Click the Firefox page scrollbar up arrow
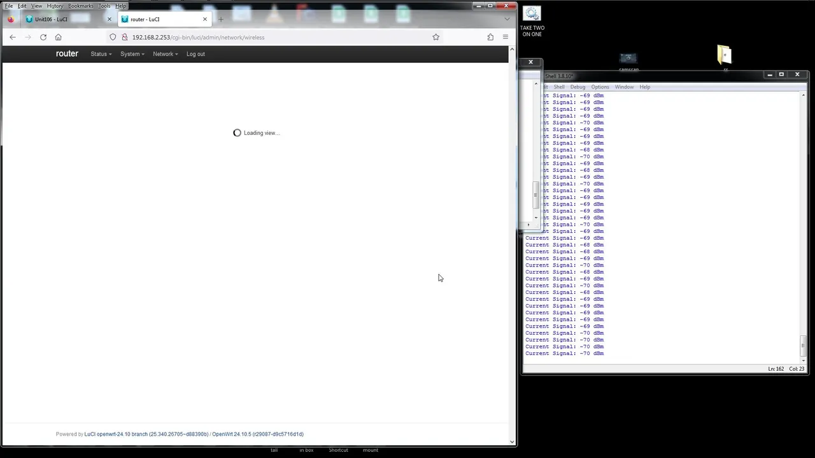Screen dimensions: 815x458 [512, 50]
